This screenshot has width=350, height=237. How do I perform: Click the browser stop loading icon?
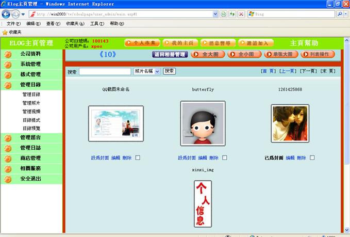tap(241, 14)
